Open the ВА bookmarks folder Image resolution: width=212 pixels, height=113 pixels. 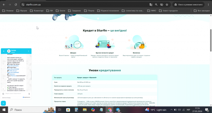49,11
